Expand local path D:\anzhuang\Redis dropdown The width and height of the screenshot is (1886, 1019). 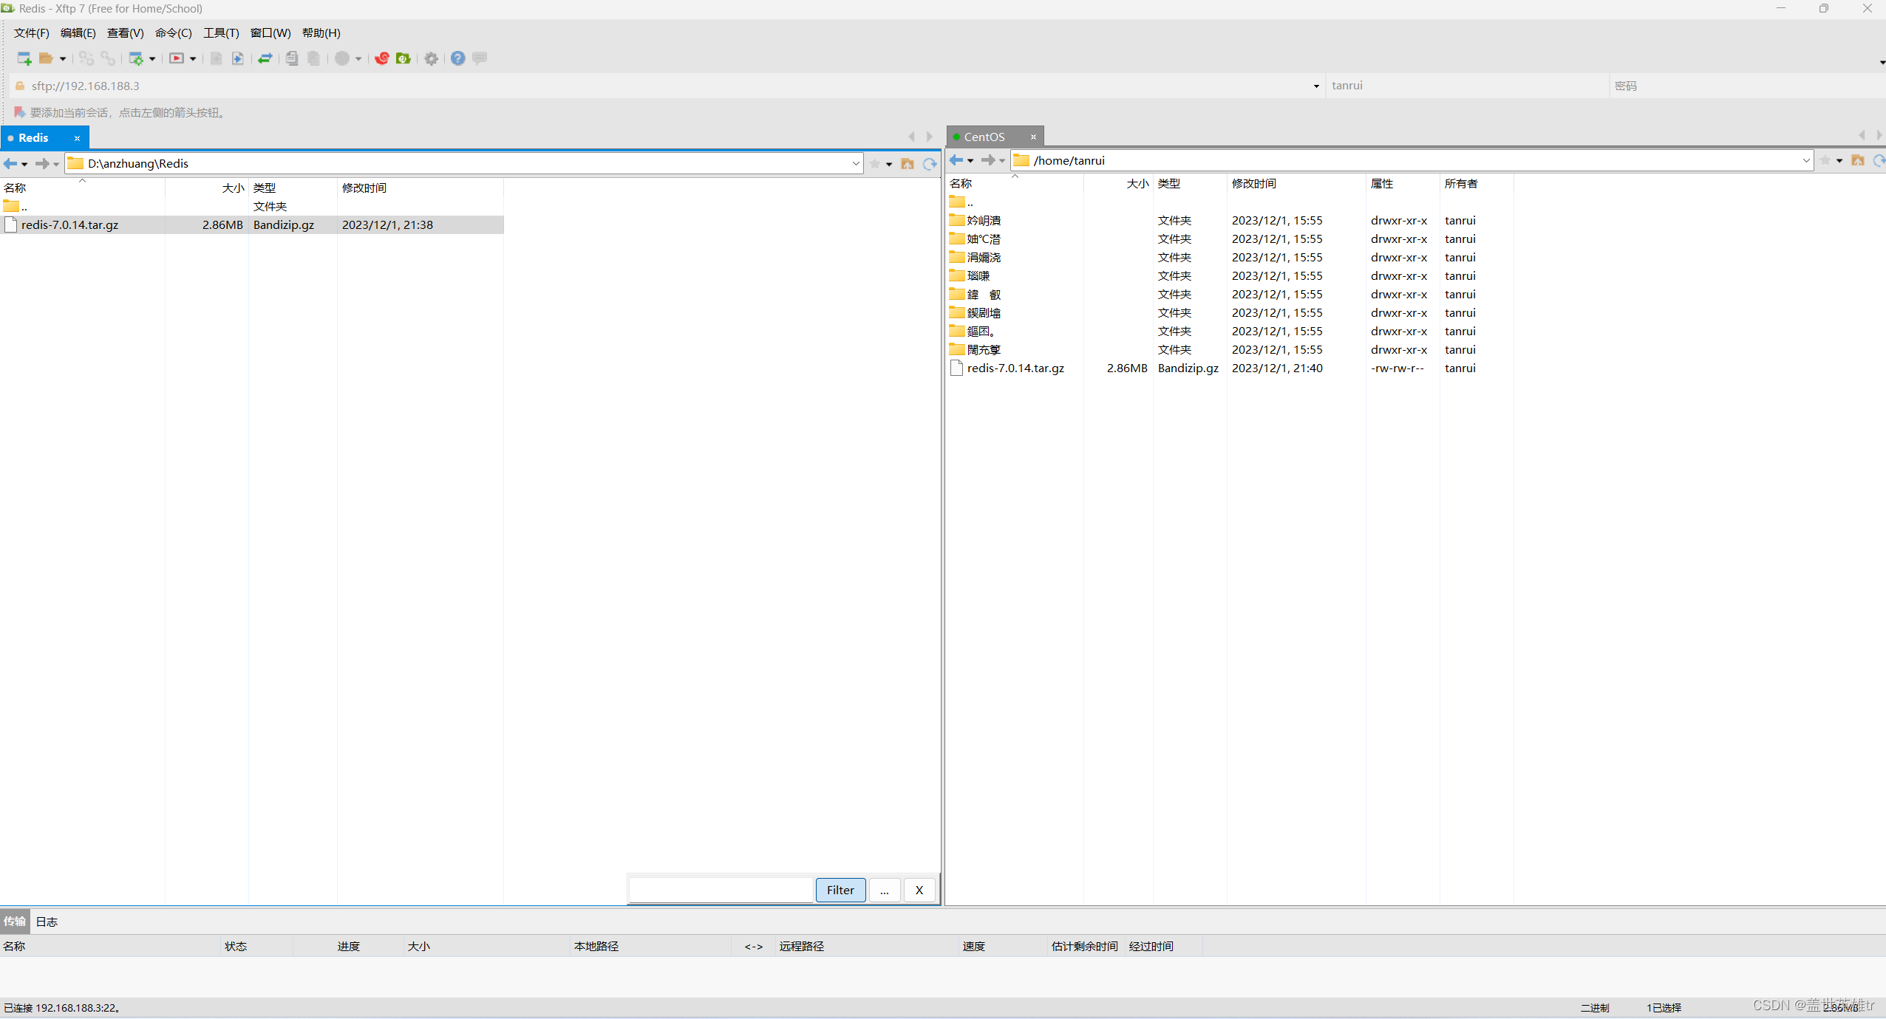tap(856, 164)
